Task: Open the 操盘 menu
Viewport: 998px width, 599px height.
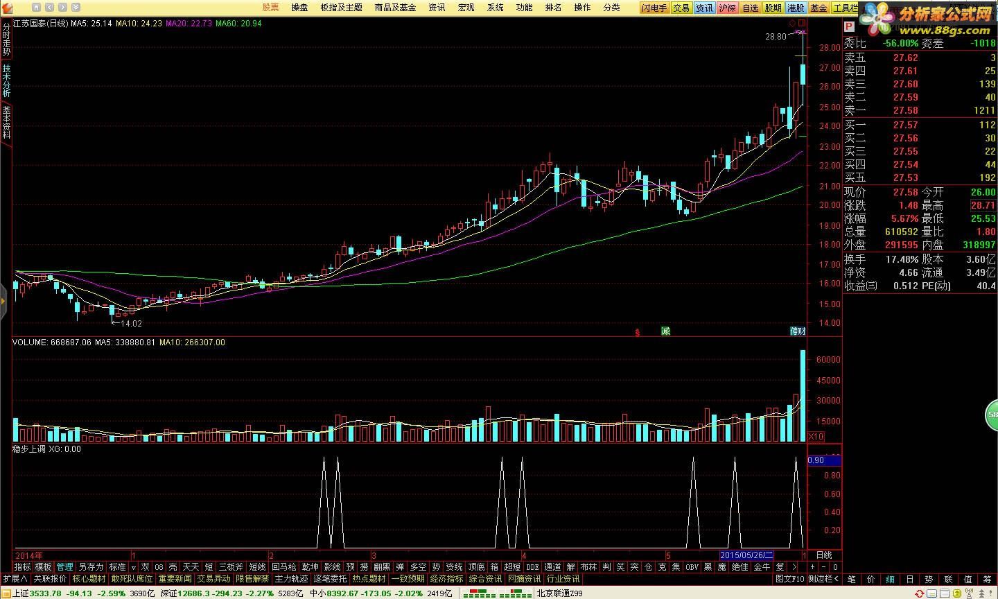Action: (300, 8)
